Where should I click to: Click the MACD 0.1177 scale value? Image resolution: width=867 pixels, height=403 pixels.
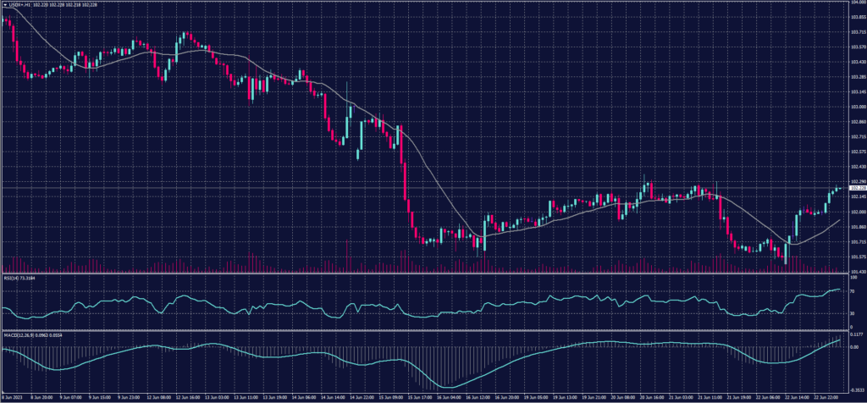click(x=855, y=335)
